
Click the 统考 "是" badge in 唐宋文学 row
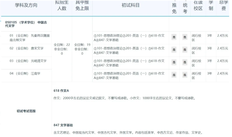(x=185, y=50)
